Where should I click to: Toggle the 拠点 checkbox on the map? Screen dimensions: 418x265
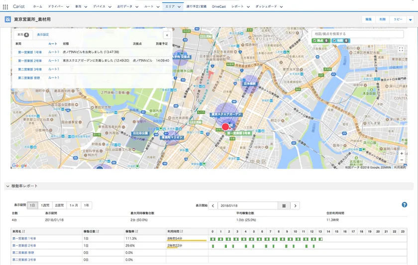(x=314, y=41)
